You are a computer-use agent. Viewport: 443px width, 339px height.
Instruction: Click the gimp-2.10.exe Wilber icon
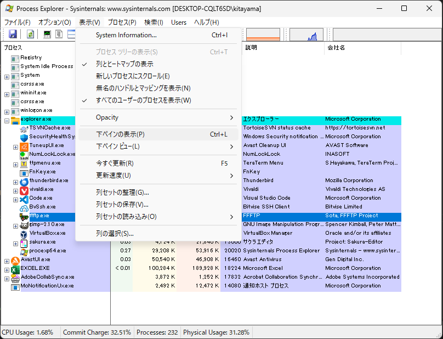pos(24,225)
